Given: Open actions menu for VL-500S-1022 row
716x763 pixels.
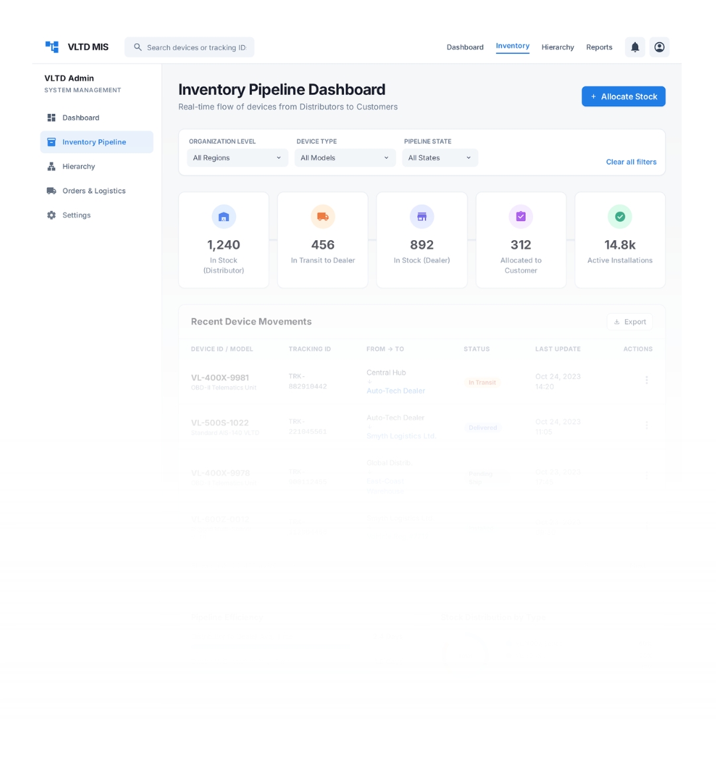Looking at the screenshot, I should click(646, 425).
